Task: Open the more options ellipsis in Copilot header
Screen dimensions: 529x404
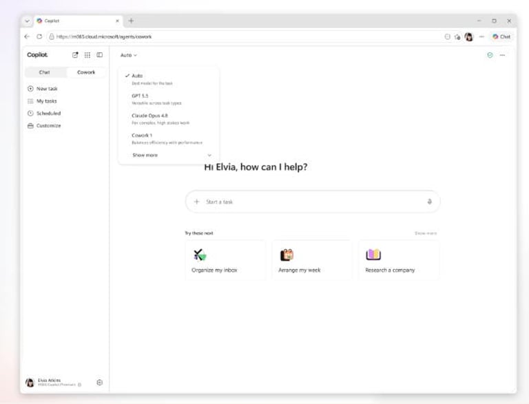Action: click(x=502, y=55)
